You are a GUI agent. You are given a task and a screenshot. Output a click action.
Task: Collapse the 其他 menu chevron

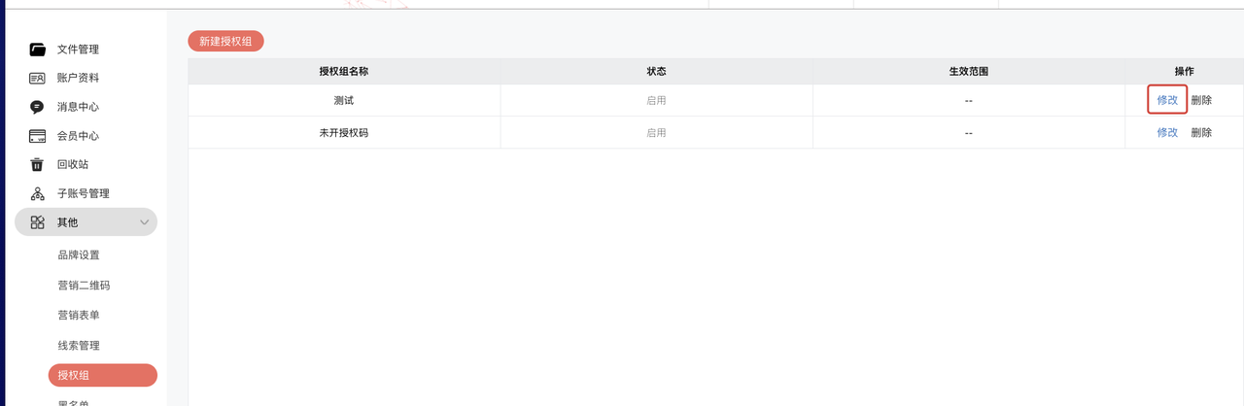(x=145, y=222)
